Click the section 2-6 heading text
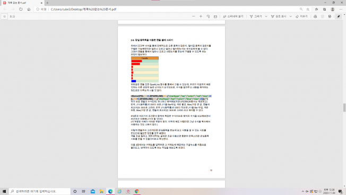Image resolution: width=346 pixels, height=195 pixels. click(152, 40)
